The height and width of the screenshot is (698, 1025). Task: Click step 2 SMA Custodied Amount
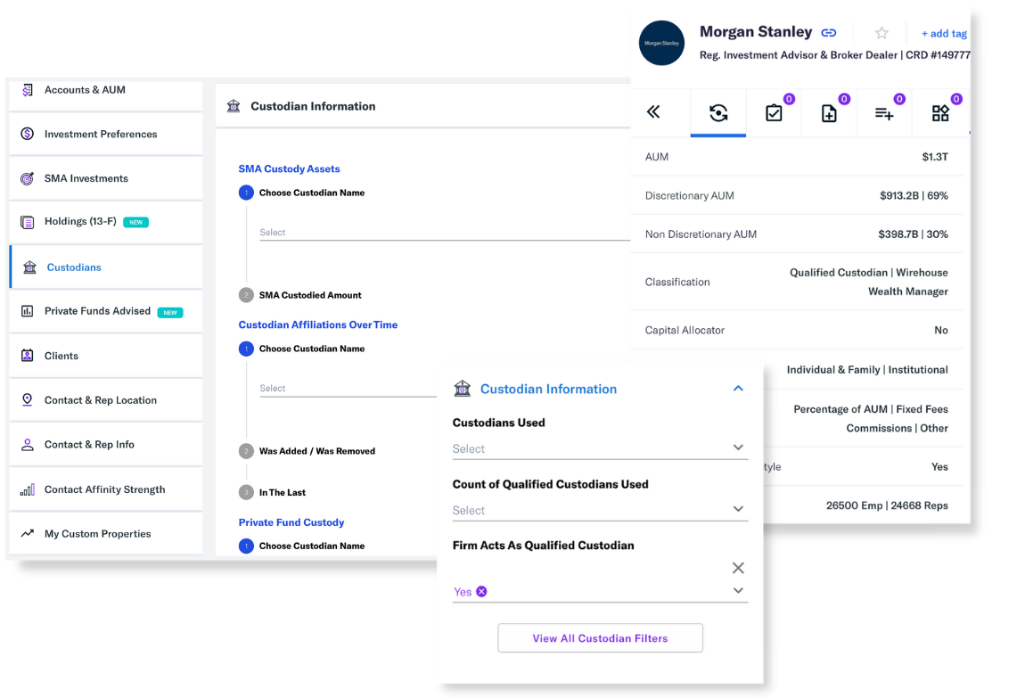[x=300, y=295]
